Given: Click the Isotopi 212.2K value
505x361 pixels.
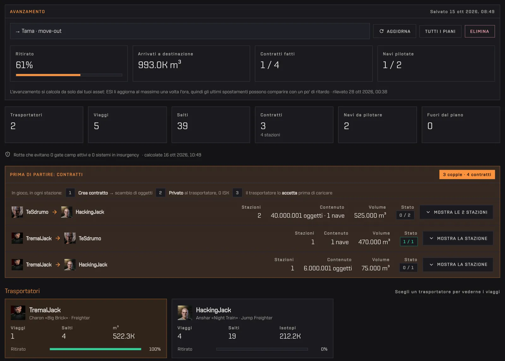Looking at the screenshot, I should (290, 336).
